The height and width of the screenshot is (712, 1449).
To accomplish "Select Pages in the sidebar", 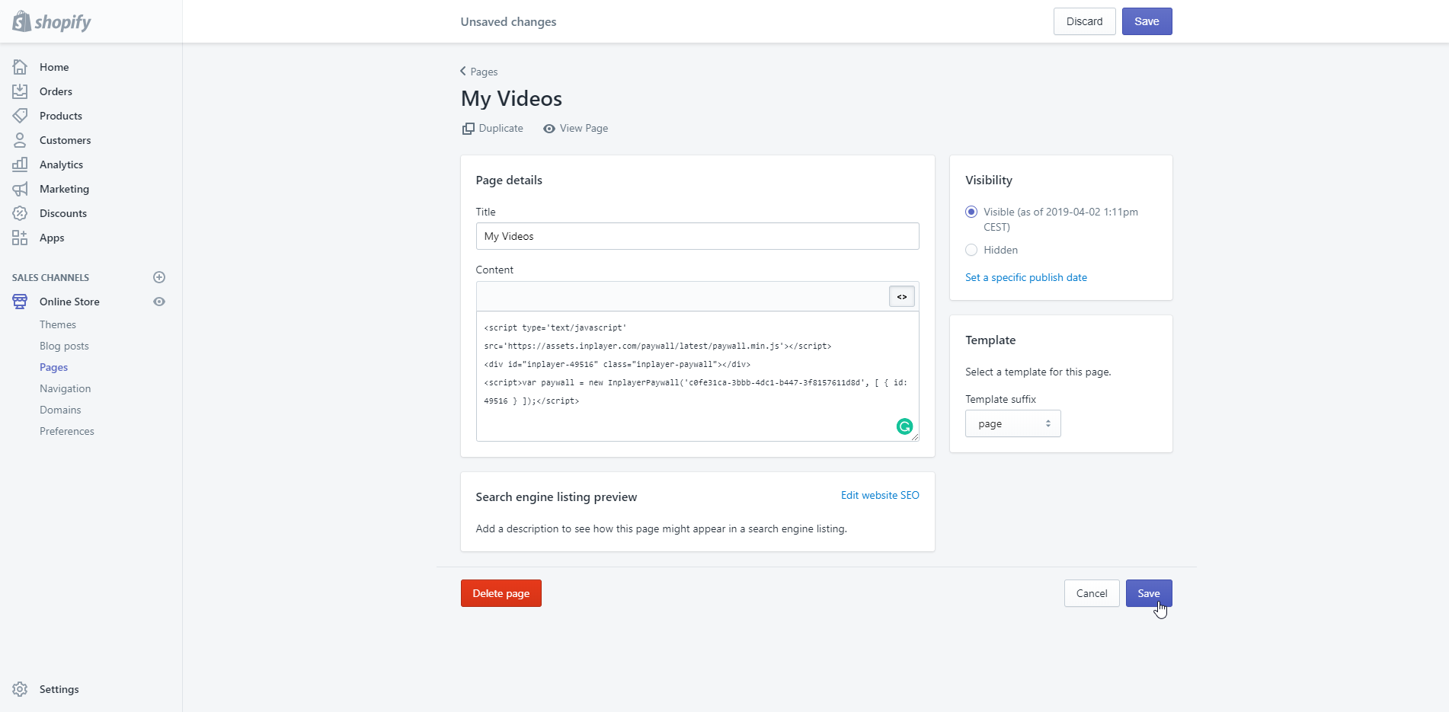I will [x=53, y=367].
